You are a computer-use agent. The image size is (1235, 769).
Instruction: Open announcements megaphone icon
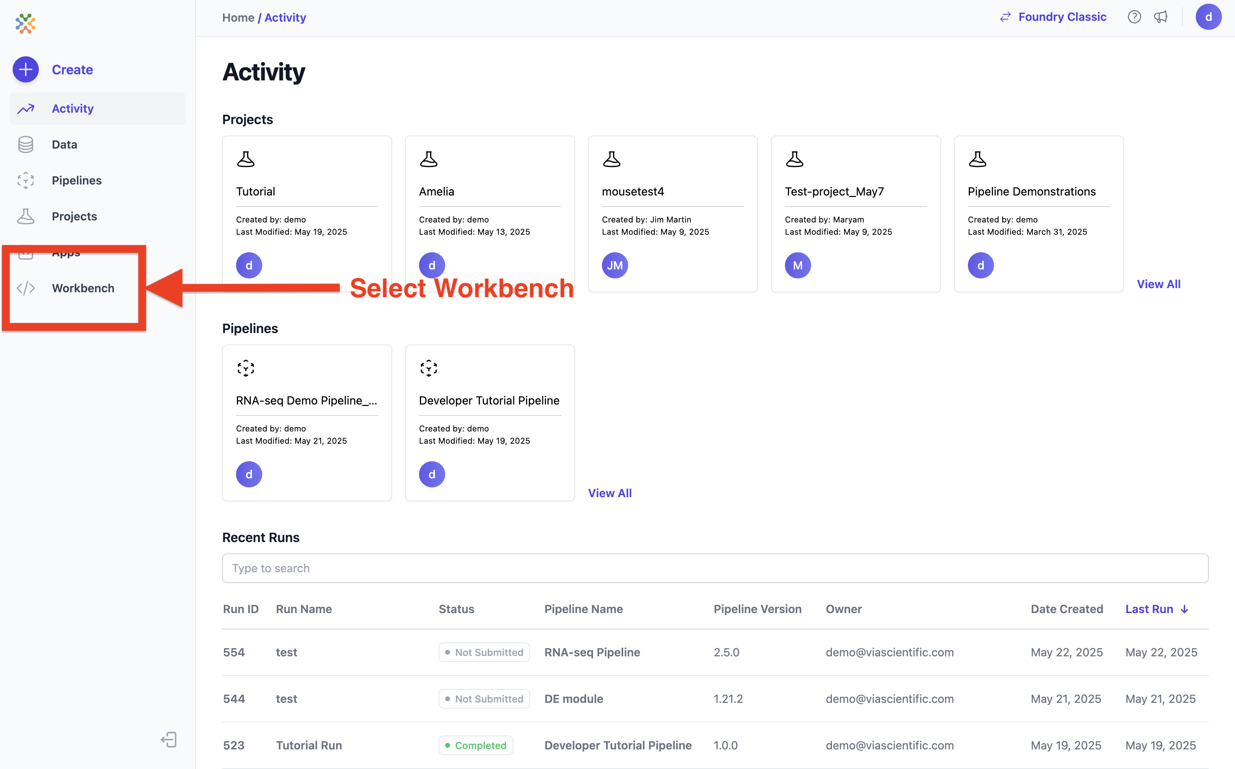(x=1161, y=17)
